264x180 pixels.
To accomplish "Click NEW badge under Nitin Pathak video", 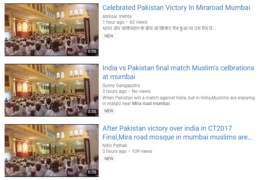I will (x=109, y=159).
